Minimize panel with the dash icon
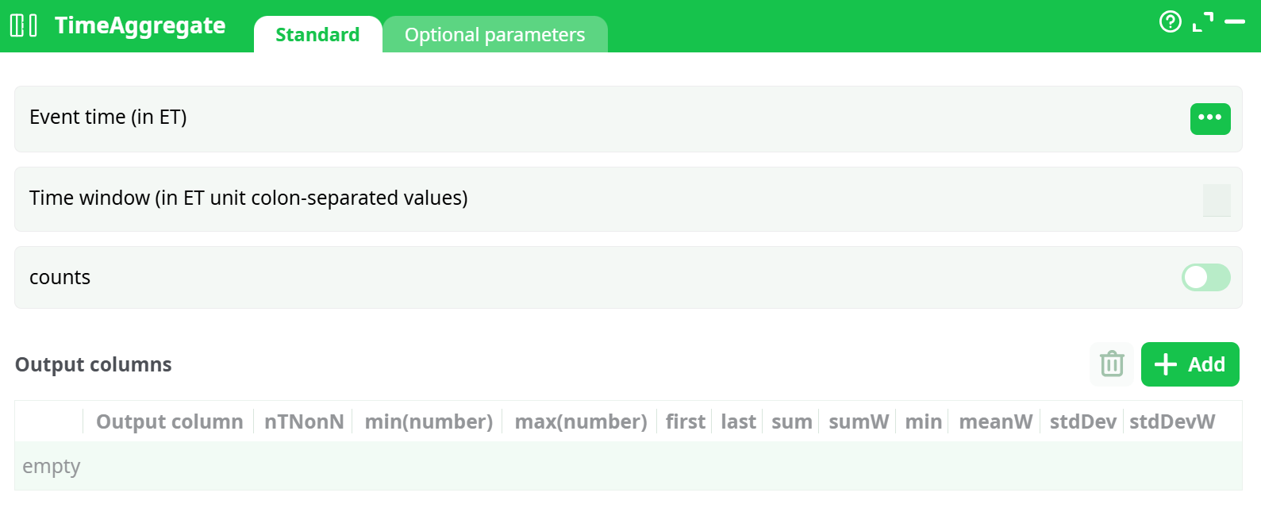Screen dimensions: 1261x508 click(1235, 22)
